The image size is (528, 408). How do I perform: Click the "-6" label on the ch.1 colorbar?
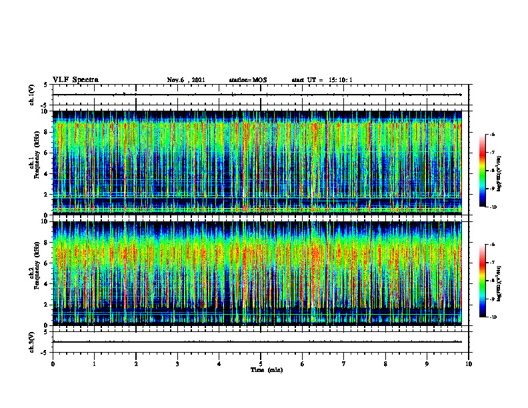pyautogui.click(x=492, y=135)
